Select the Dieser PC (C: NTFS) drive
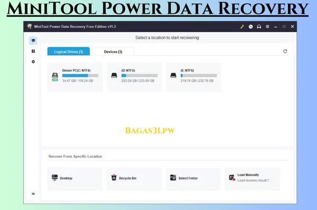The image size is (317, 210). [75, 77]
